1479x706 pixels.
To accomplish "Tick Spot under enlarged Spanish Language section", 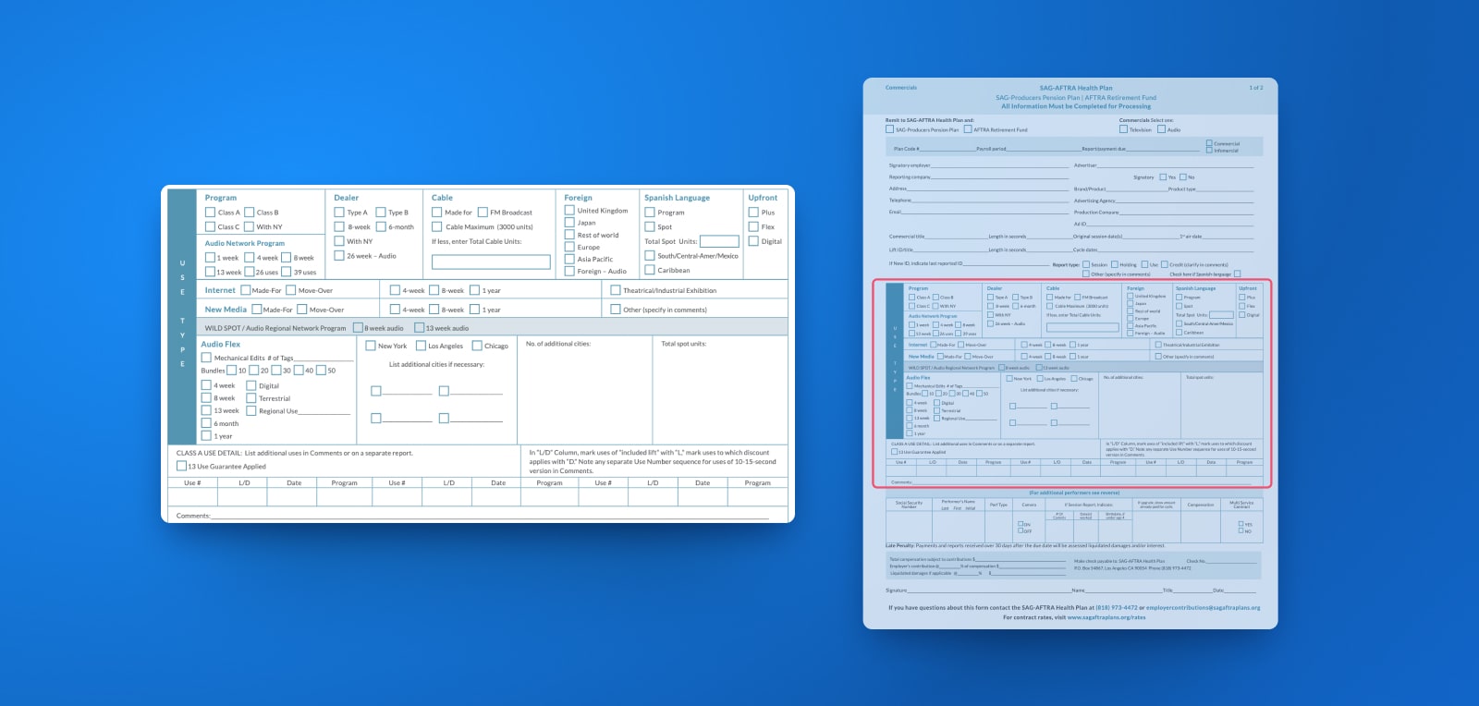I will click(649, 226).
